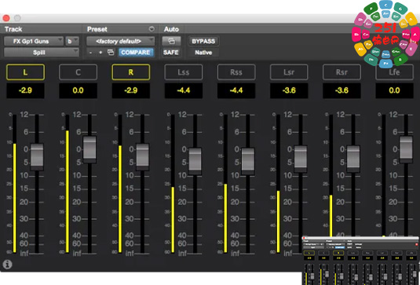420x285 pixels.
Task: Select the next preset plus button
Action: pyautogui.click(x=100, y=53)
